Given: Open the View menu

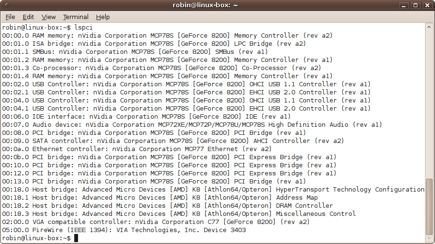Looking at the screenshot, I should pyautogui.click(x=49, y=17).
